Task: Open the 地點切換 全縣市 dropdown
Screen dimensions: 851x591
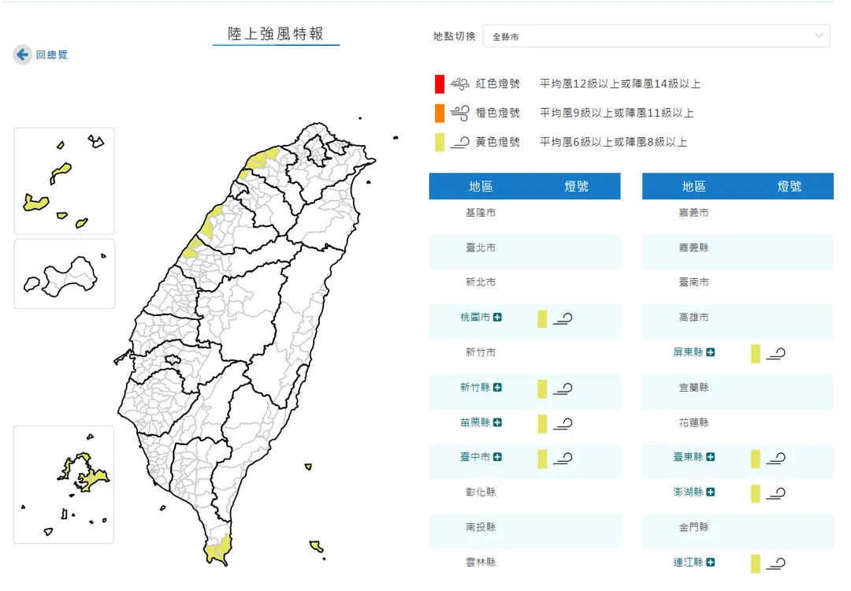Action: click(656, 36)
